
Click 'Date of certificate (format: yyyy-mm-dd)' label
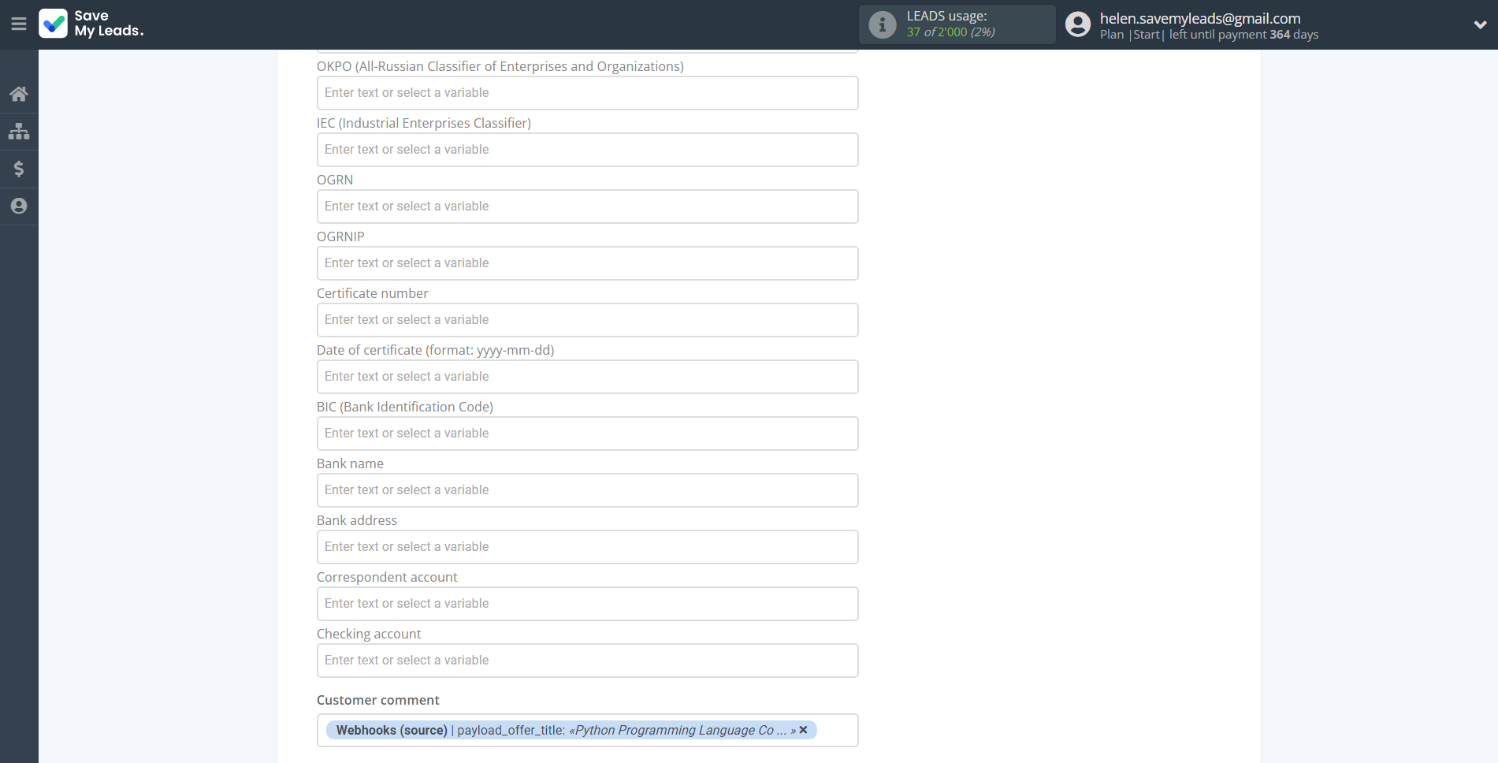click(x=436, y=350)
